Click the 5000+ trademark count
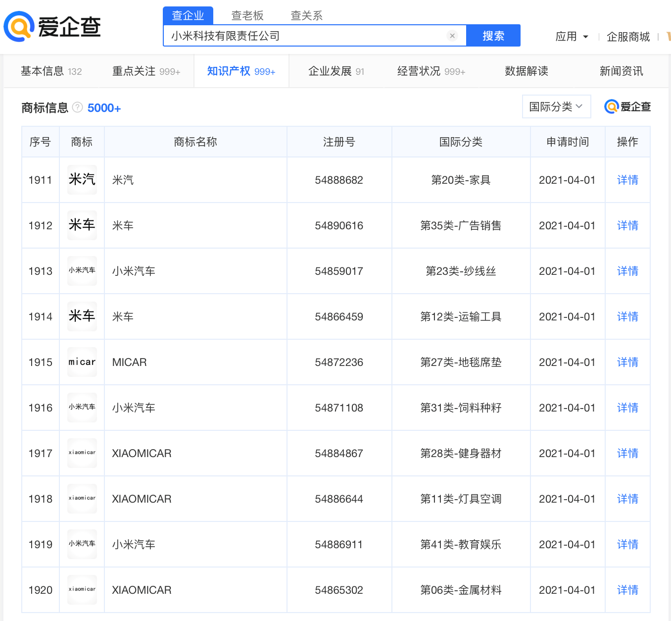Screen dimensions: 671x621 [x=104, y=108]
